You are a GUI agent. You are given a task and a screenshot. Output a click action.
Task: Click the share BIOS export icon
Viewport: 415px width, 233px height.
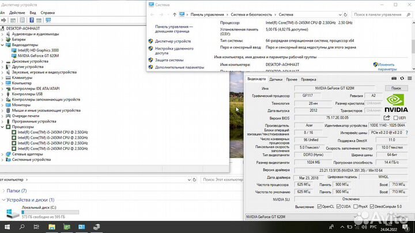pyautogui.click(x=387, y=118)
